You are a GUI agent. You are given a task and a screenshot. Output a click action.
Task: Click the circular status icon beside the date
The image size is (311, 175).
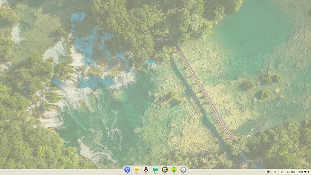point(282,172)
